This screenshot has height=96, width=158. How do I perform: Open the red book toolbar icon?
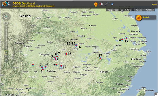coord(101,4)
